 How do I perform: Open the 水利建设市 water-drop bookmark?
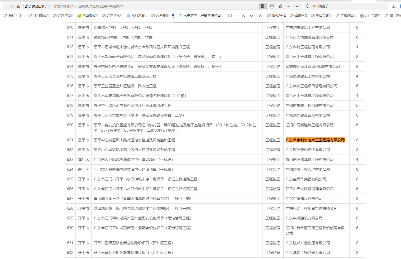point(137,16)
